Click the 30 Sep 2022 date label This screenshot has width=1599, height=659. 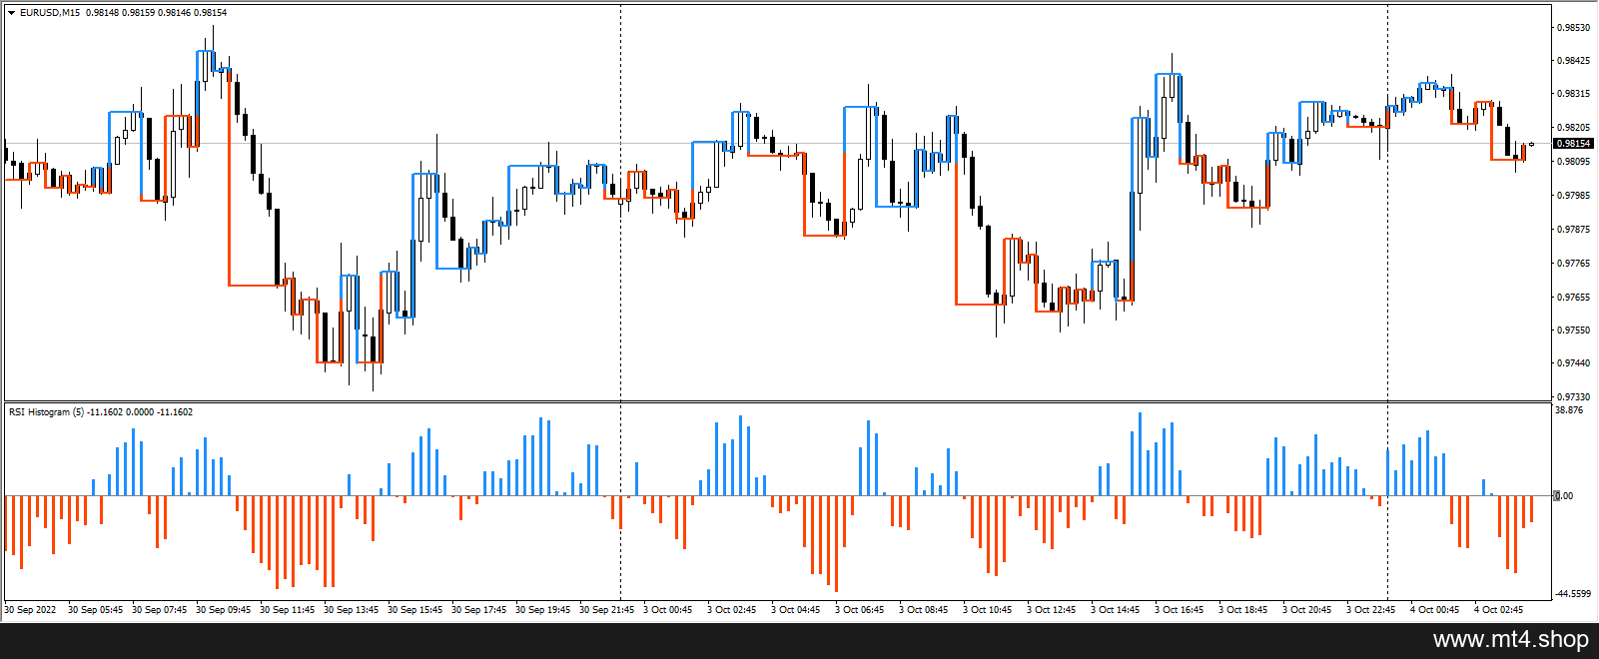coord(31,610)
